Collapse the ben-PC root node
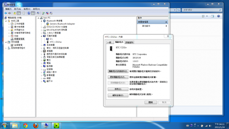Image resolution: width=229 pixels, height=129 pixels. [38, 18]
